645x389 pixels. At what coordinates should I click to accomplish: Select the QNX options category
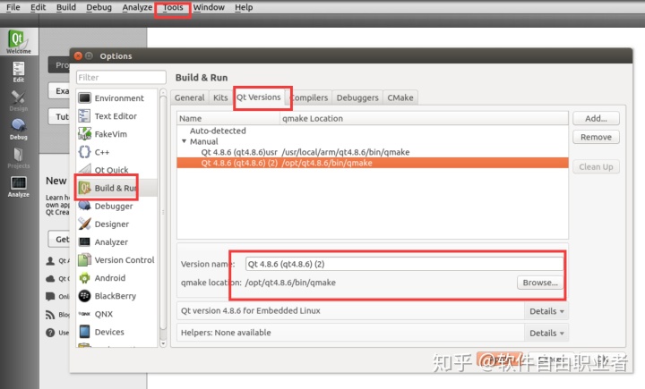[116, 314]
